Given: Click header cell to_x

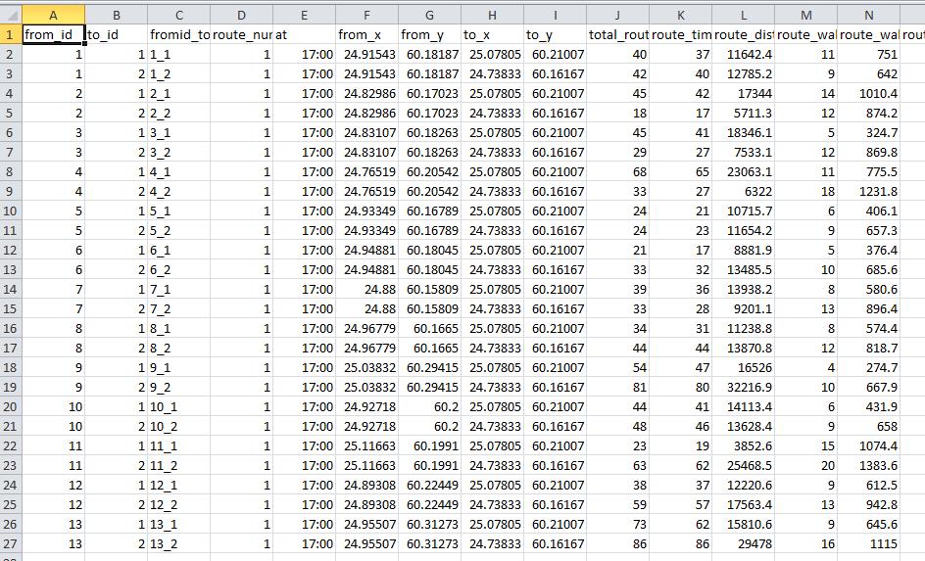Looking at the screenshot, I should click(x=493, y=35).
